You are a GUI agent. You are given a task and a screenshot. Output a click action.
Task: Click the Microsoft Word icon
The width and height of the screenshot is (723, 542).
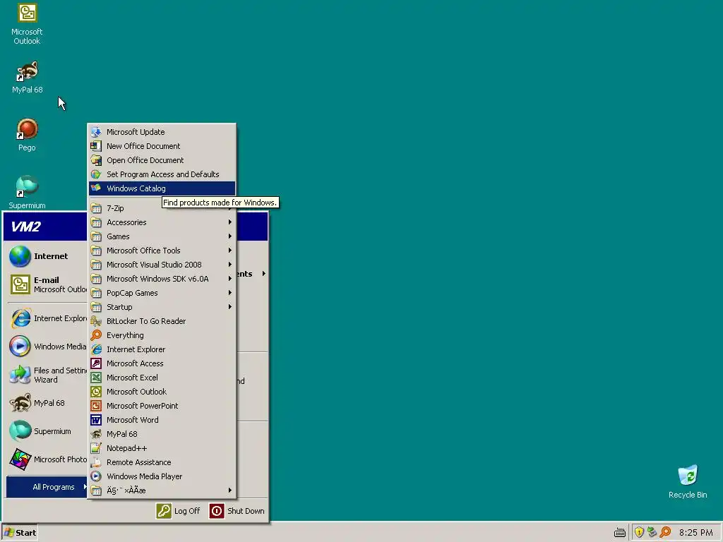pyautogui.click(x=96, y=420)
